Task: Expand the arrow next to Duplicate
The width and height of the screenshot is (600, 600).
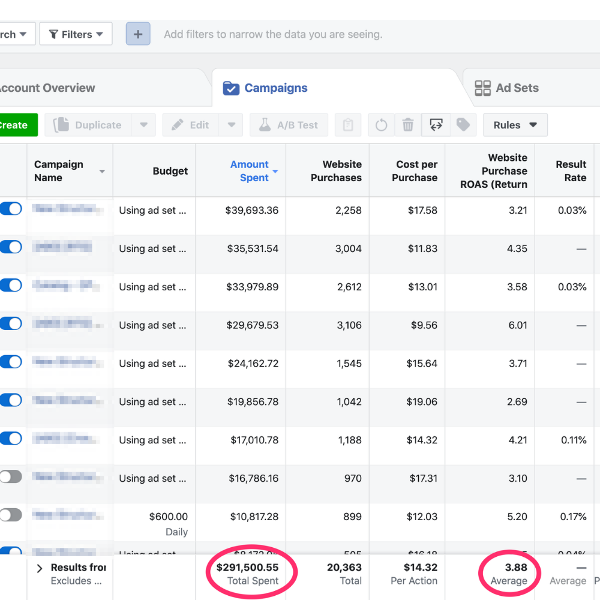Action: point(143,125)
